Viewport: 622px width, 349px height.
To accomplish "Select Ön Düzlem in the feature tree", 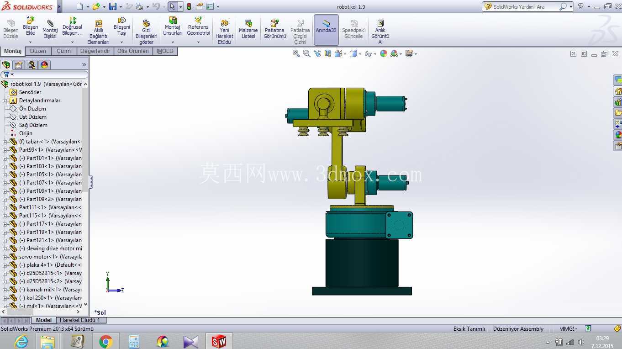I will point(32,109).
